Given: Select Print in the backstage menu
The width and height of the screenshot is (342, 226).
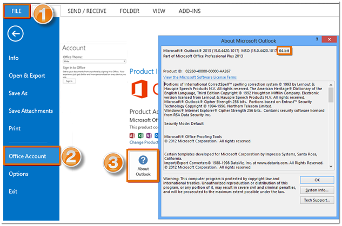Looking at the screenshot, I should coord(15,128).
